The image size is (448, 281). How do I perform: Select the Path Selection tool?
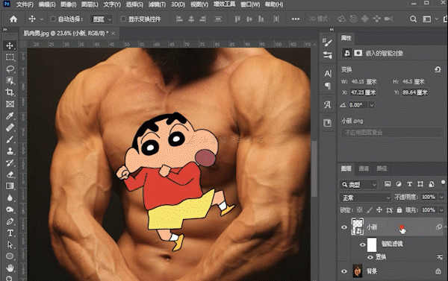pyautogui.click(x=10, y=244)
